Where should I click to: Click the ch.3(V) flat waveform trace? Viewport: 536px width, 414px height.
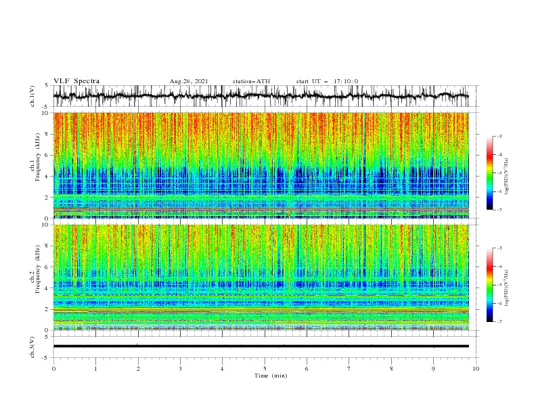pyautogui.click(x=261, y=346)
